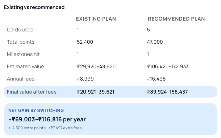This screenshot has width=221, height=138.
Task: Click the recommended plan's cards used value 5
Action: 149,30
